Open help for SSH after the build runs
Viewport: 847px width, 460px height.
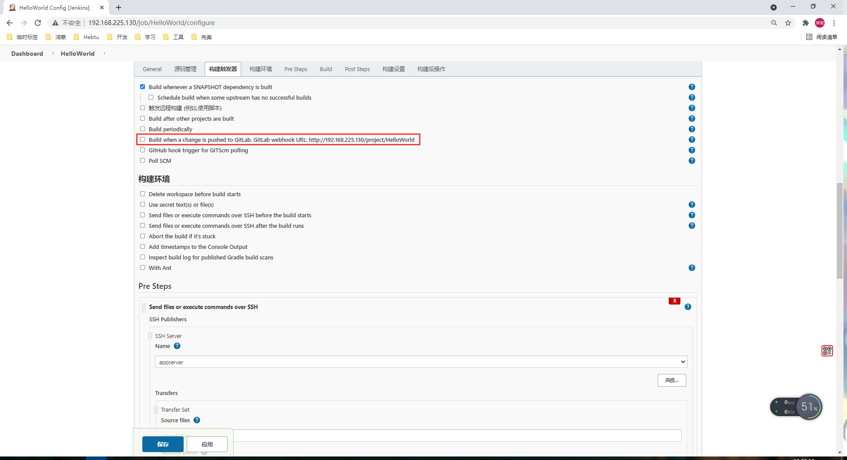(x=691, y=226)
